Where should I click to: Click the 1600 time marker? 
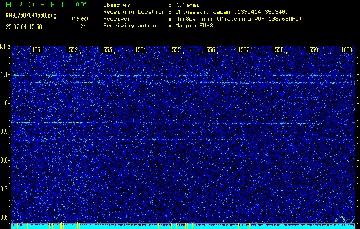pos(347,50)
